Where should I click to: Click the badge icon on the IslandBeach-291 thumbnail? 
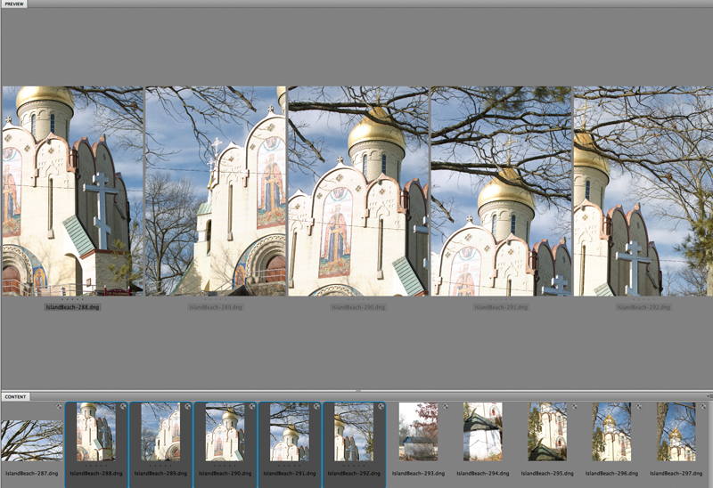tap(316, 406)
